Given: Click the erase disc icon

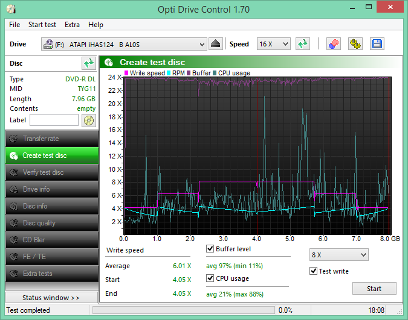Looking at the screenshot, I should 333,44.
